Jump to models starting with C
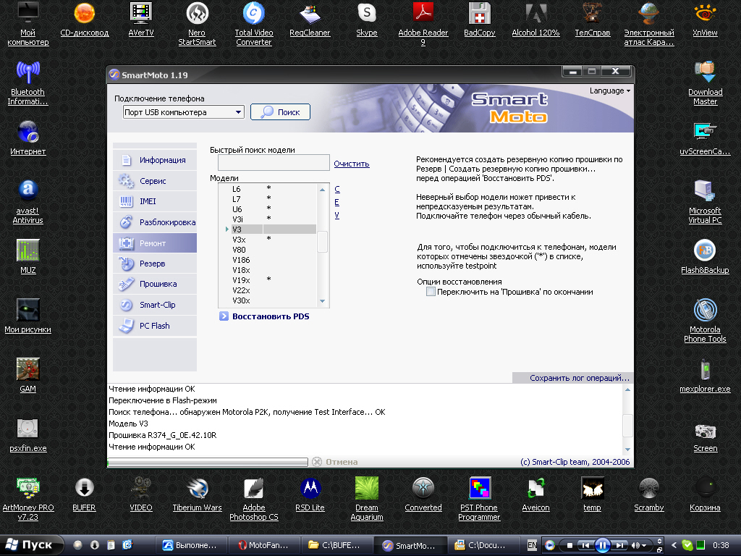Image resolution: width=741 pixels, height=556 pixels. tap(337, 189)
